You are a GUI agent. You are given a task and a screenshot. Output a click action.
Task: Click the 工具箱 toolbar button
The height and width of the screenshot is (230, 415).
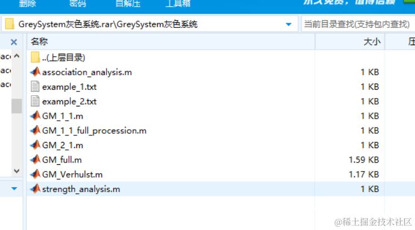point(178,3)
